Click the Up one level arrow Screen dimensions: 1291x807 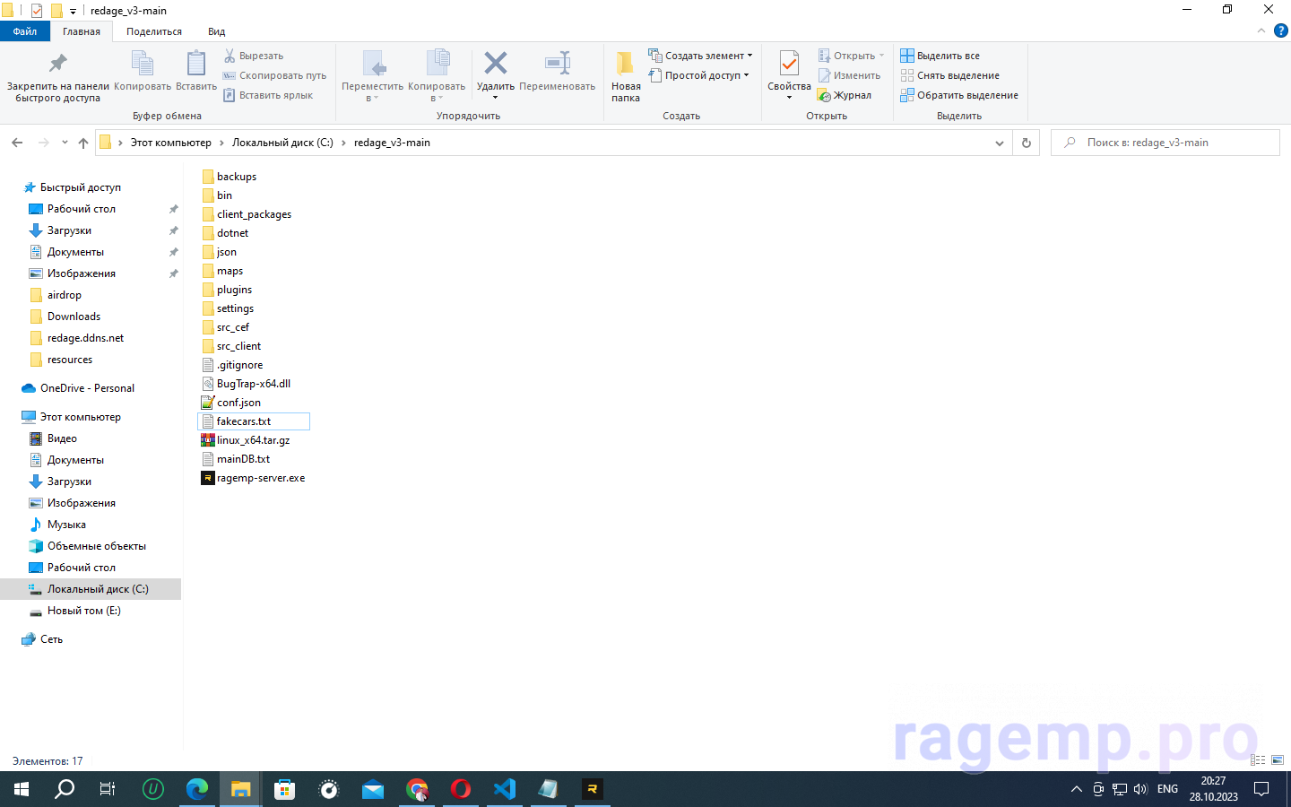click(83, 143)
